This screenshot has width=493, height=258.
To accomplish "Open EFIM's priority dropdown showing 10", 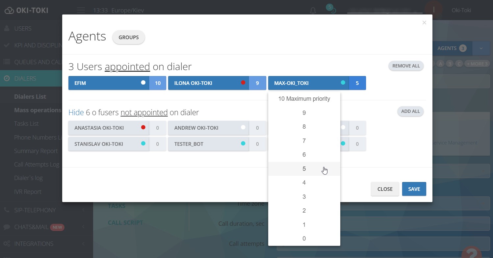I will tap(158, 83).
